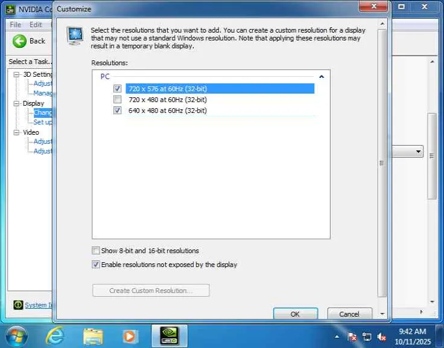444x348 pixels.
Task: Select the highlighted Change item under Display
Action: point(43,112)
